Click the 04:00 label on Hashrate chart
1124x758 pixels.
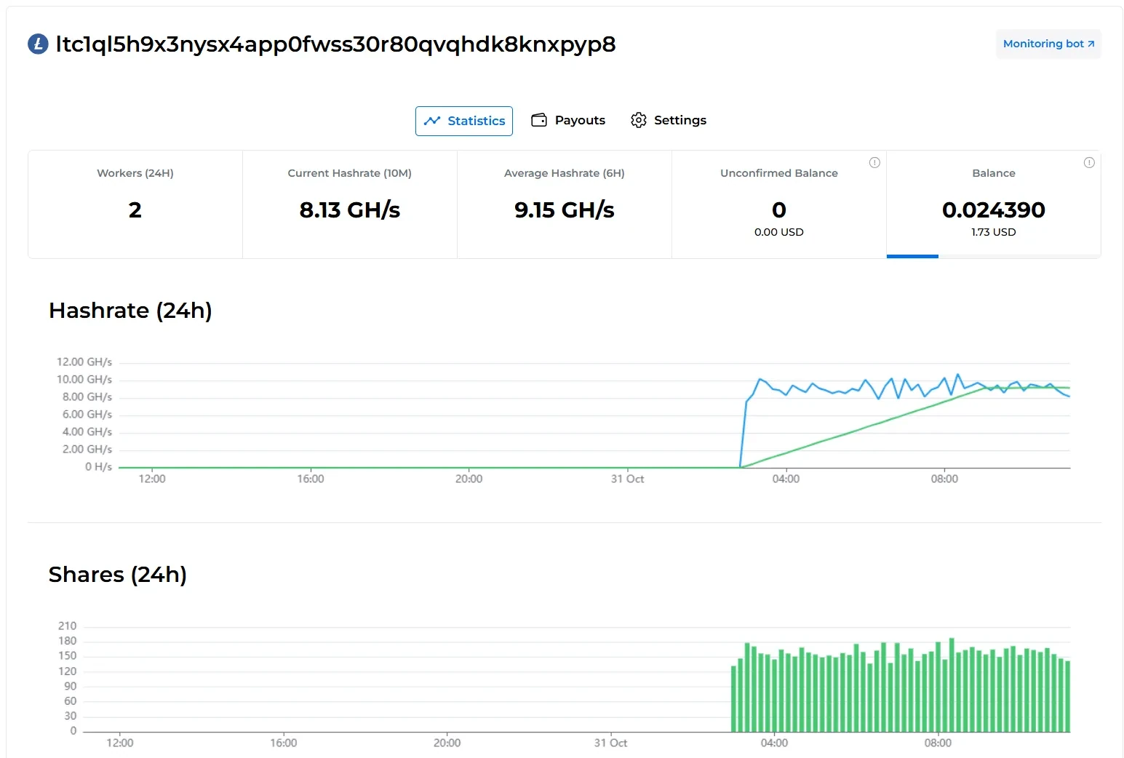pos(786,479)
